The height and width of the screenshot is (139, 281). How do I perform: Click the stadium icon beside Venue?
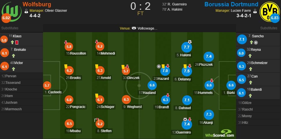[134, 28]
